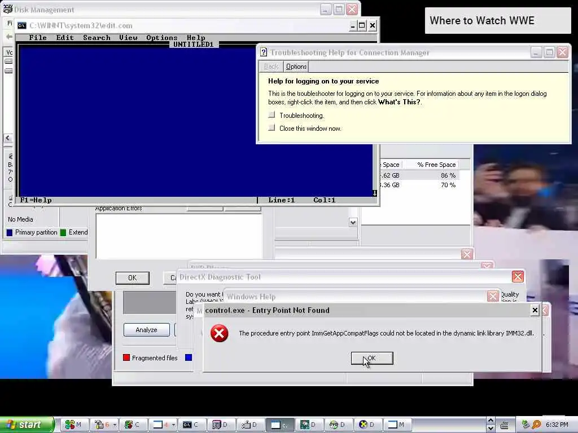578x433 pixels.
Task: Click the green Extended partition legend swatch
Action: tap(63, 232)
